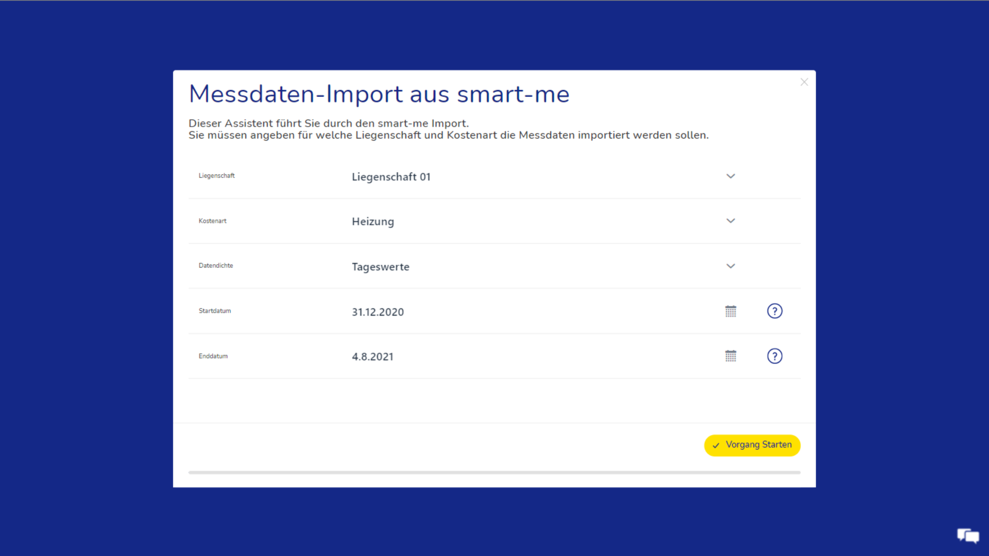Click the progress bar at dialog bottom

tap(494, 472)
